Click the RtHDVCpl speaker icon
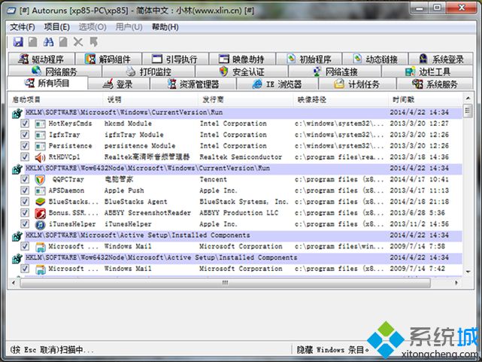Viewport: 482px width, 362px height. point(40,157)
